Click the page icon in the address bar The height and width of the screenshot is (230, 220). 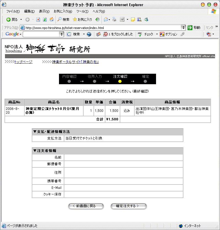pyautogui.click(x=22, y=28)
